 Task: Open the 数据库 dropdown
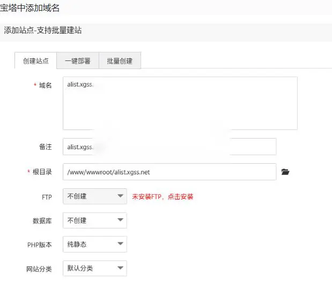95,220
